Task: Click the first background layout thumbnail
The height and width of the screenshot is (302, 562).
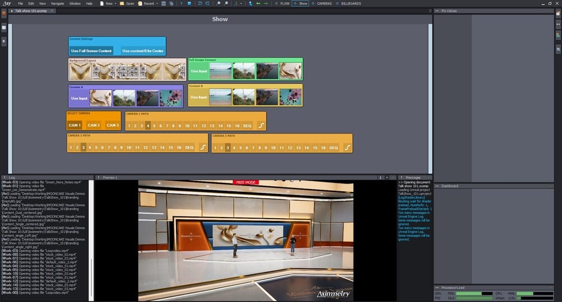Action: (x=81, y=71)
